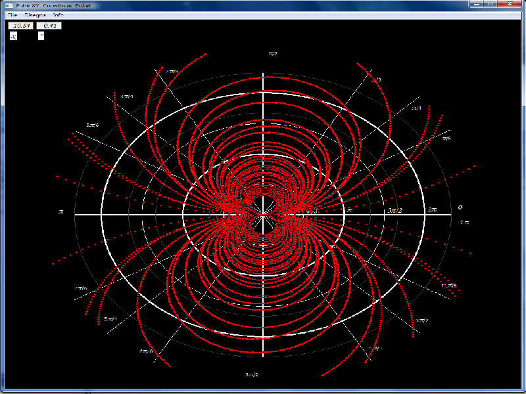526x394 pixels.
Task: Click the 0 angle label at right
Action: pyautogui.click(x=460, y=207)
